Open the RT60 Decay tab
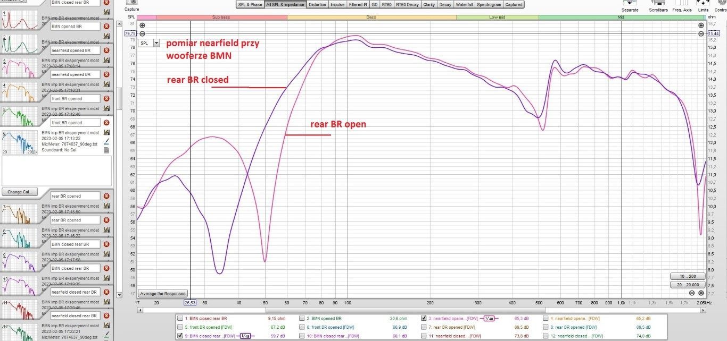 point(407,4)
